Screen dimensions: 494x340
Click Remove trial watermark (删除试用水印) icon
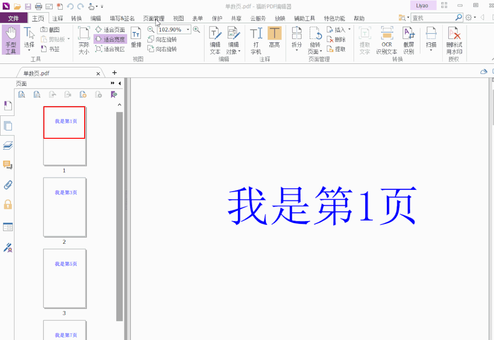click(454, 41)
